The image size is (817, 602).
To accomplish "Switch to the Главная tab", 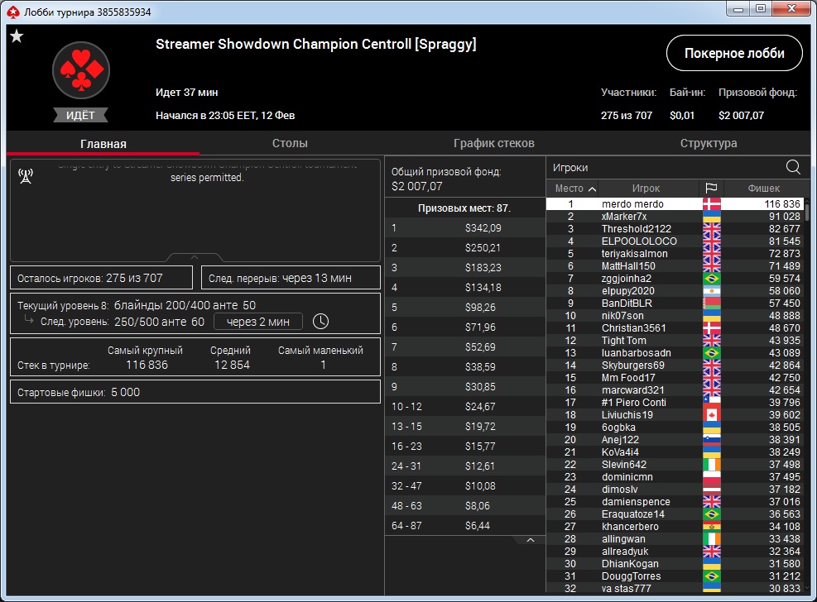I will (x=103, y=144).
